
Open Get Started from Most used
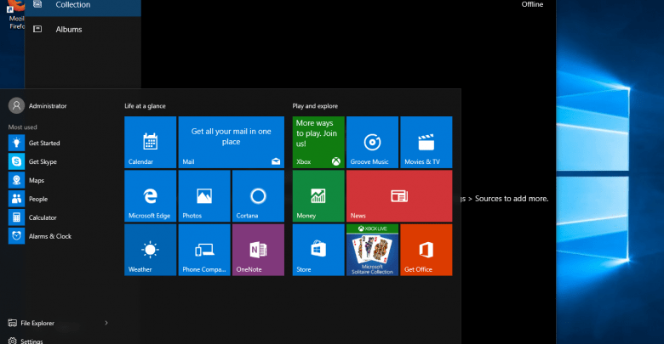click(x=60, y=143)
